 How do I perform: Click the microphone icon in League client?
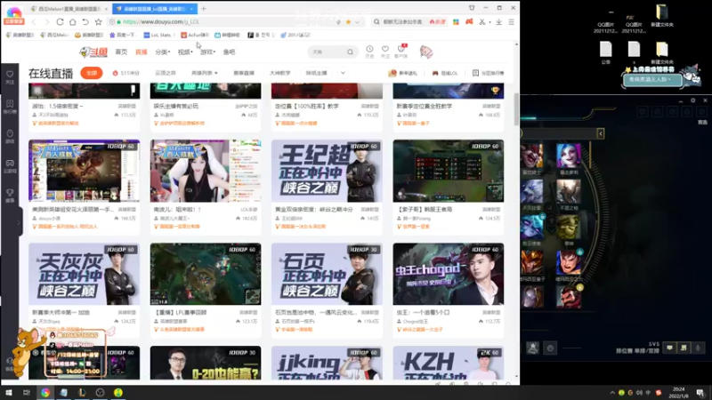point(698,348)
